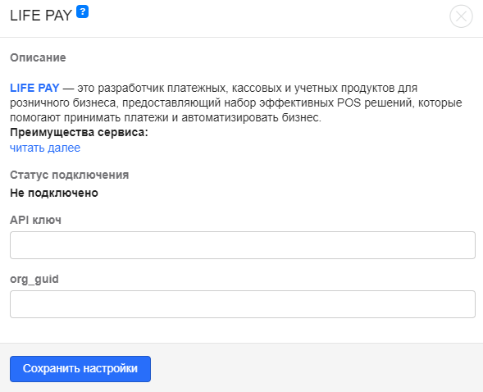Click the "Не подключено" status text
Viewport: 483px width, 392px height.
click(x=54, y=193)
